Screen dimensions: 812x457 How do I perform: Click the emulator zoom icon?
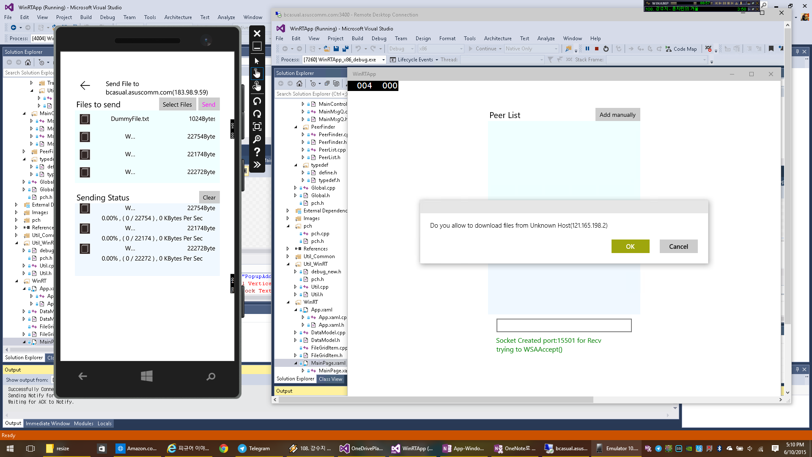pos(257,139)
